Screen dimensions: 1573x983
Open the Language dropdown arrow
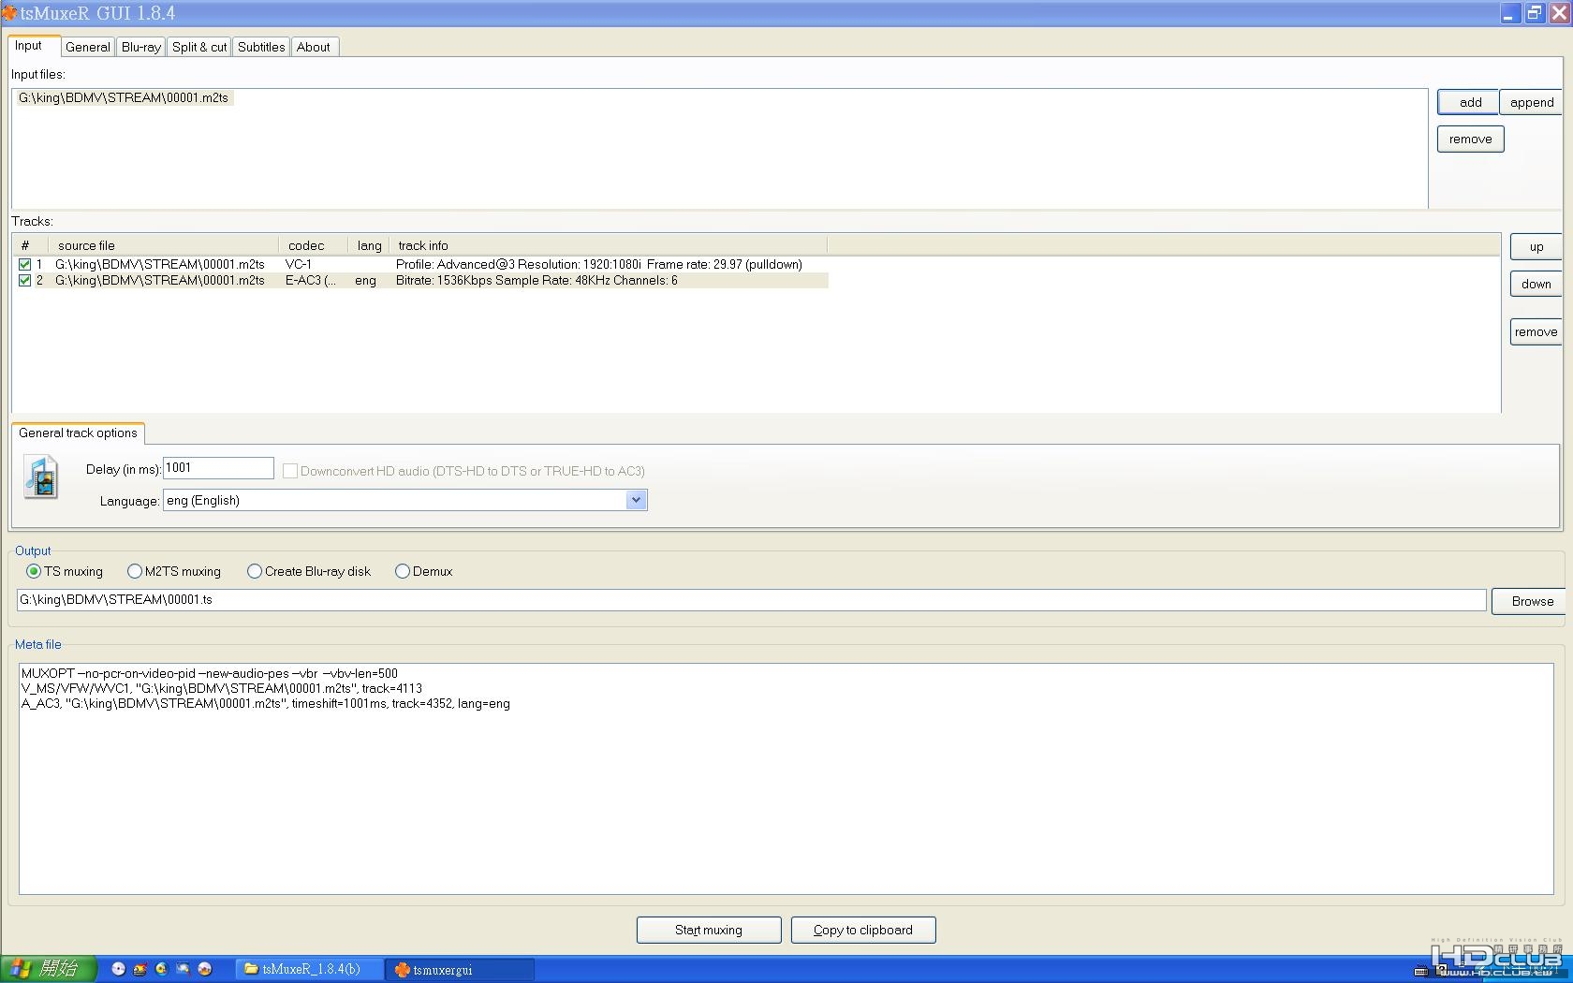(636, 500)
